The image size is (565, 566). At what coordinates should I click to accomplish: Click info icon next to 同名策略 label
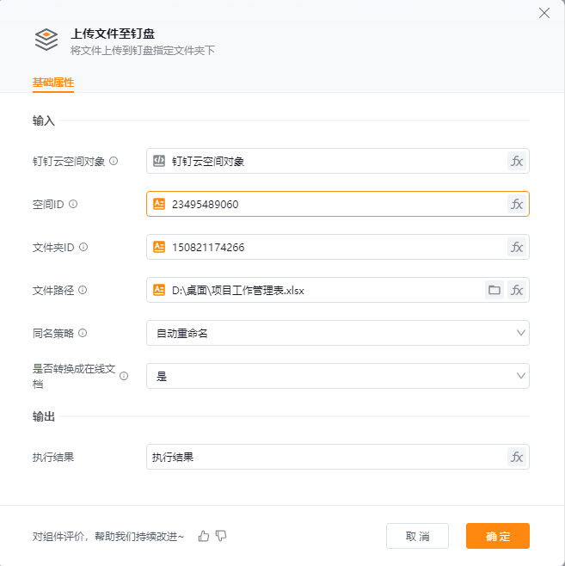pyautogui.click(x=83, y=333)
